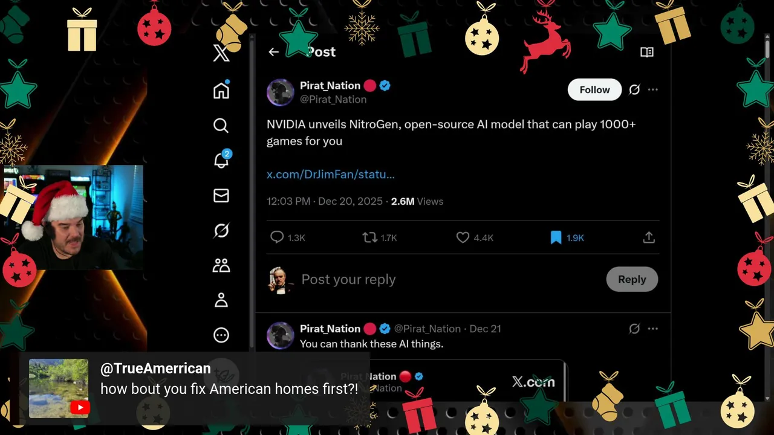
Task: Open the x.com/DrJimFan status link
Action: 331,174
